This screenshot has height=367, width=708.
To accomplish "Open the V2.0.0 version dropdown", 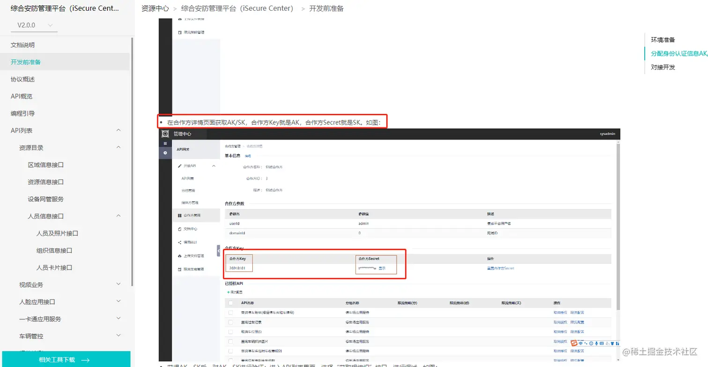I will (34, 25).
